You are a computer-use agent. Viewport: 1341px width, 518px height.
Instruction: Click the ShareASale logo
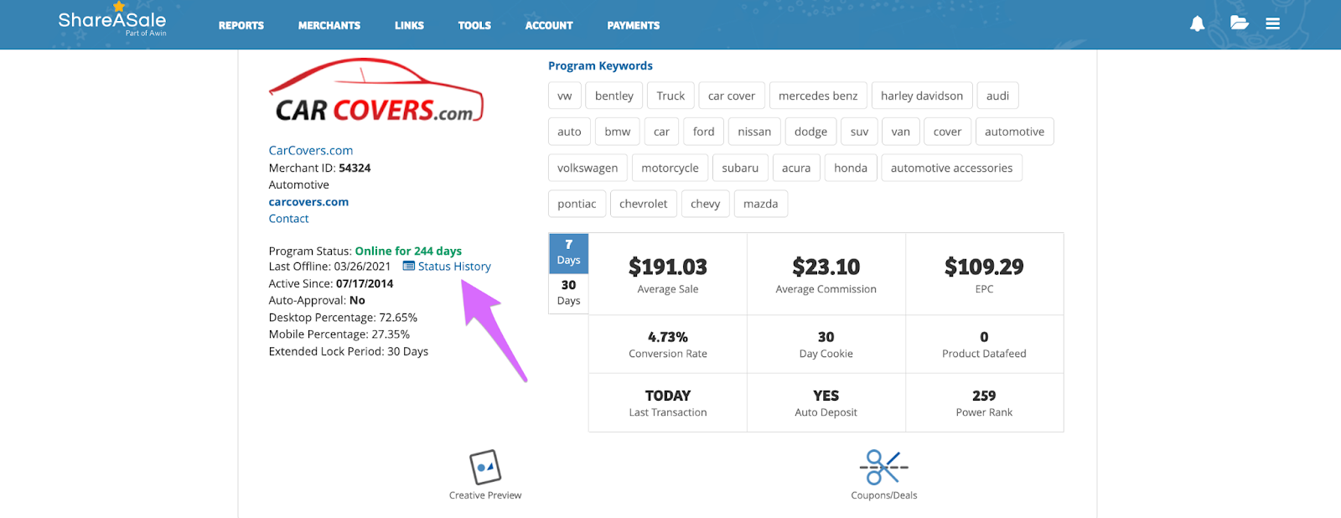coord(112,20)
